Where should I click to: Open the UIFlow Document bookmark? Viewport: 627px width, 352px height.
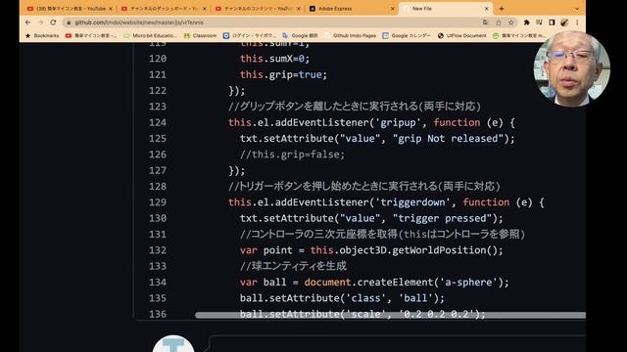[461, 35]
